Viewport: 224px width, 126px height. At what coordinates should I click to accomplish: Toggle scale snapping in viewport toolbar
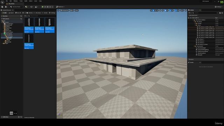click(176, 10)
